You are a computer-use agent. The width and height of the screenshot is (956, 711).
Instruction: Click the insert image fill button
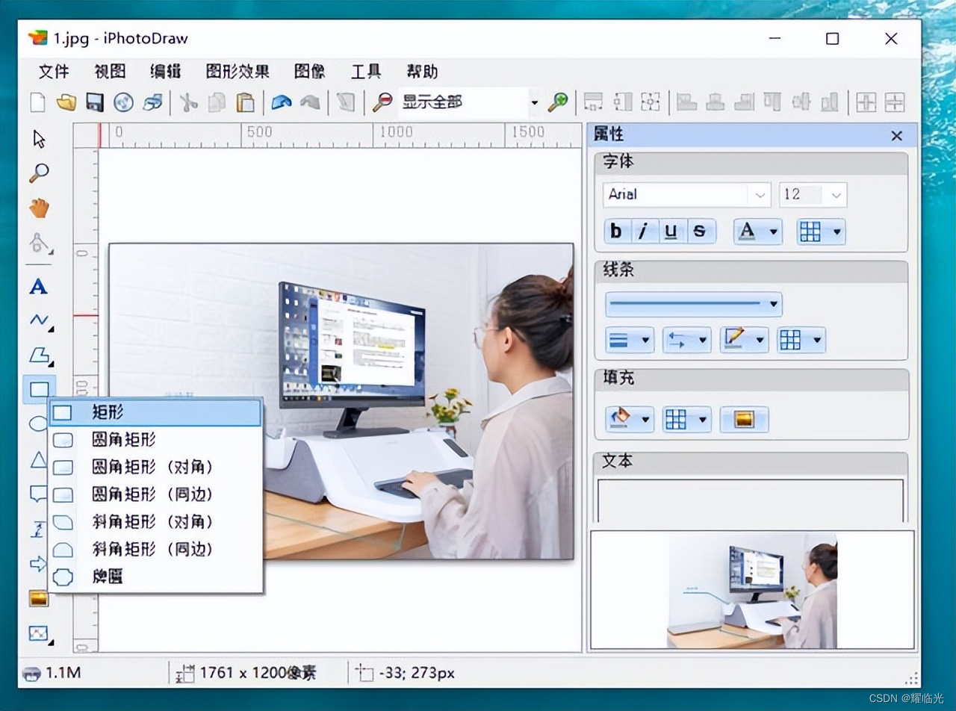click(744, 420)
